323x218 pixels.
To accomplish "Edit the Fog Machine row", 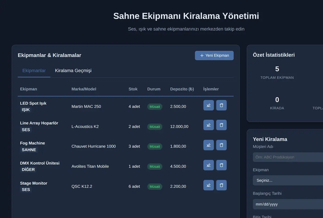I will [209, 145].
